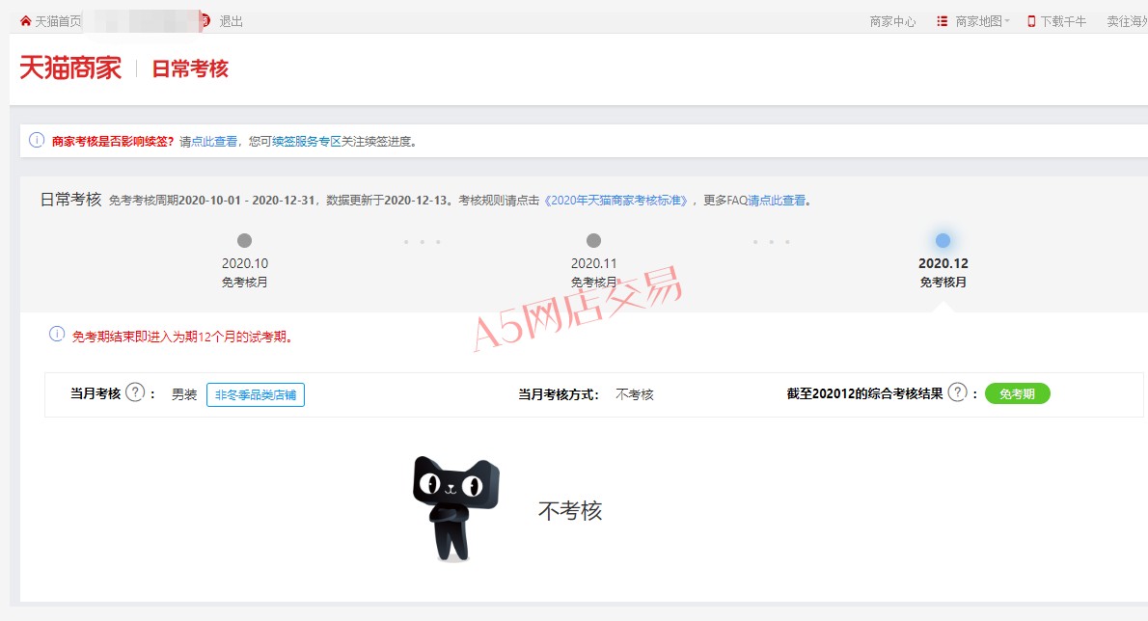Click the 2020.10 month label
This screenshot has width=1148, height=621.
pos(244,263)
